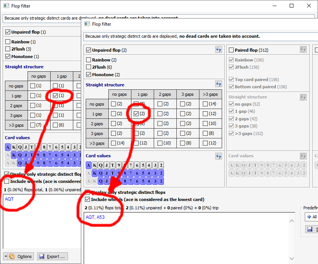Enable 2Flush (3) in the back window
Image resolution: width=318 pixels, height=264 pixels.
click(8, 49)
